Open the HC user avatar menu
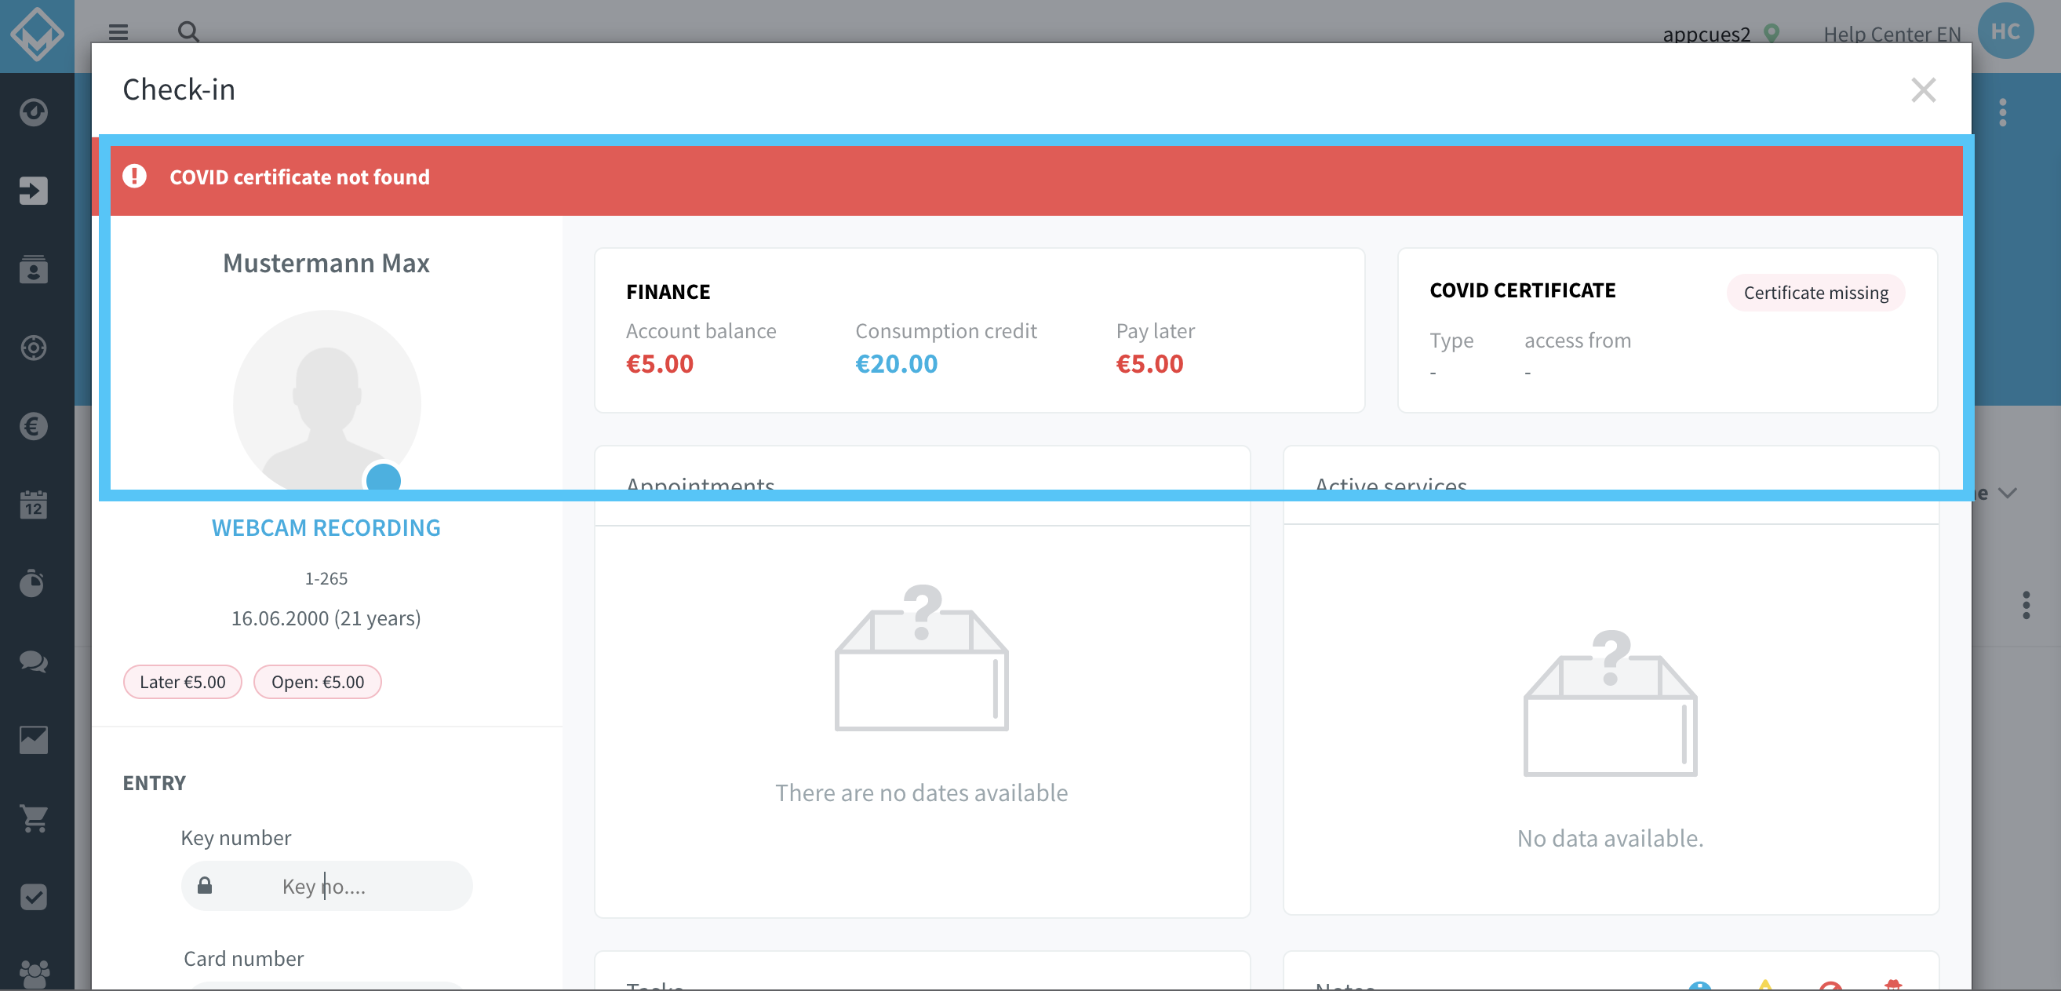 coord(2005,31)
